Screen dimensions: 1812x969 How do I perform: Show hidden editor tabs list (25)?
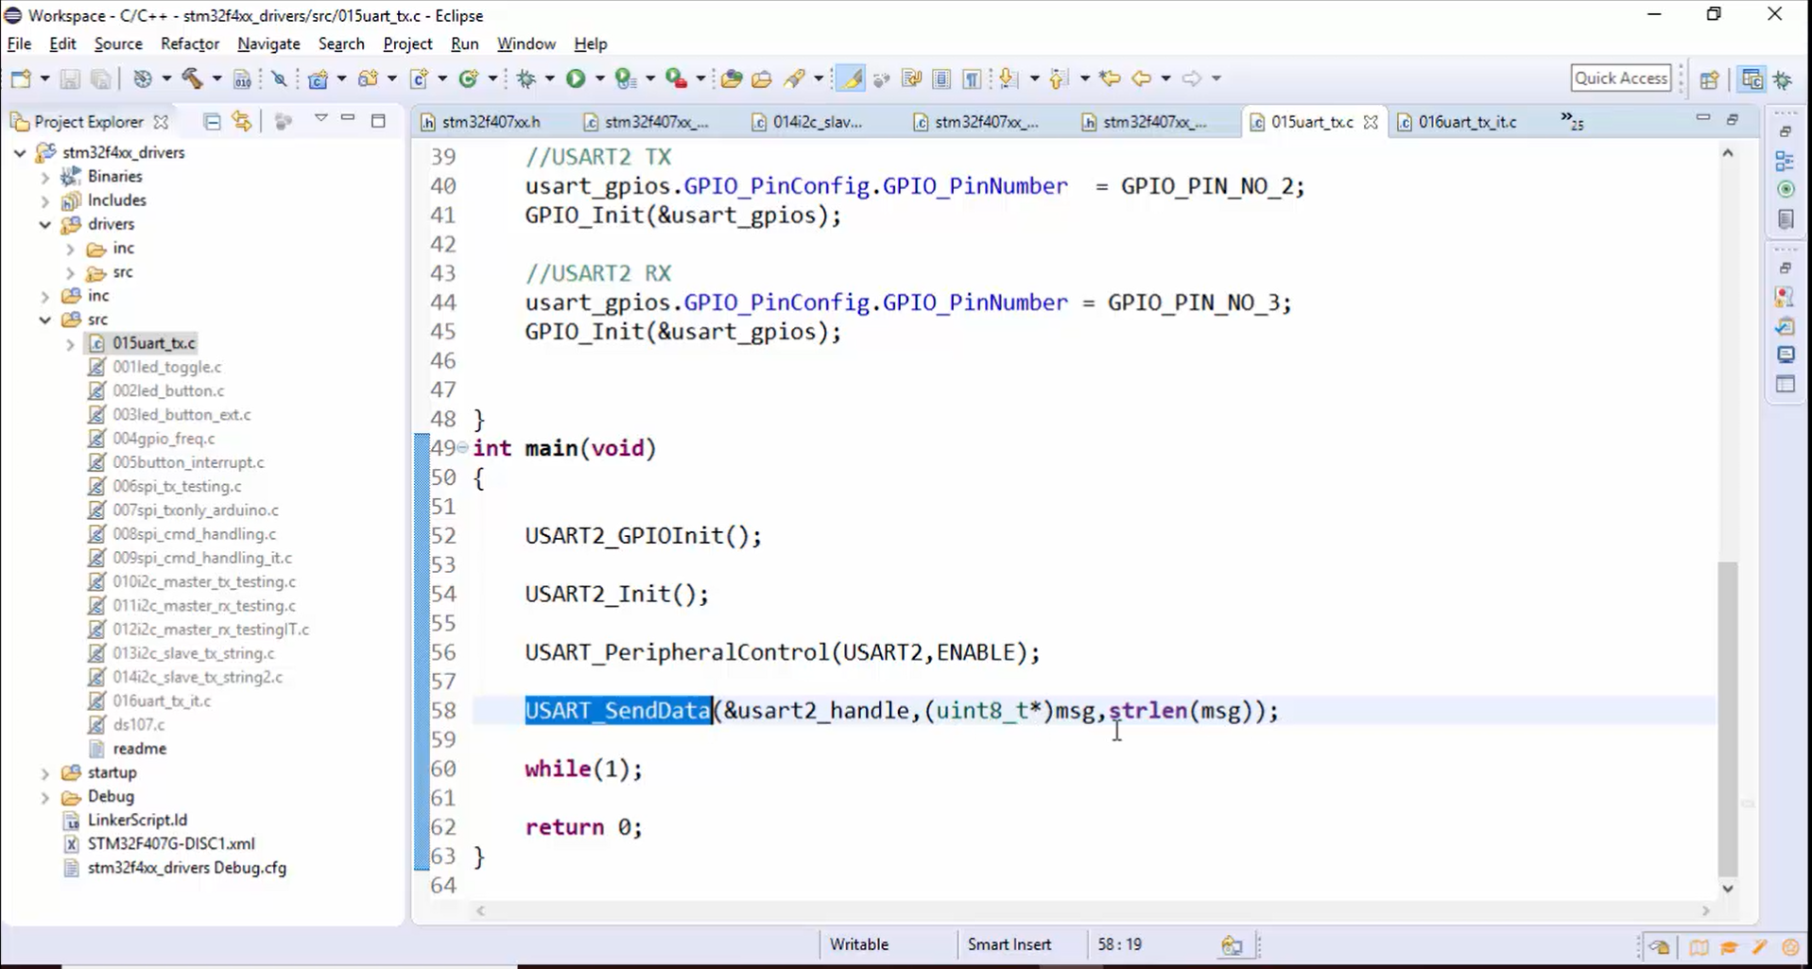tap(1571, 121)
